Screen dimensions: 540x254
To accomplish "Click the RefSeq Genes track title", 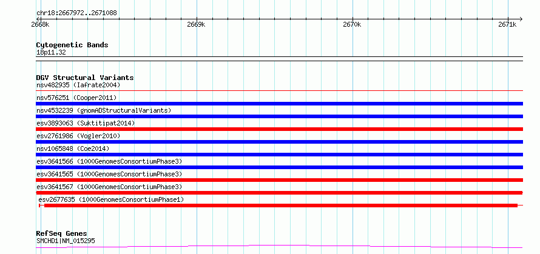I will click(61, 234).
